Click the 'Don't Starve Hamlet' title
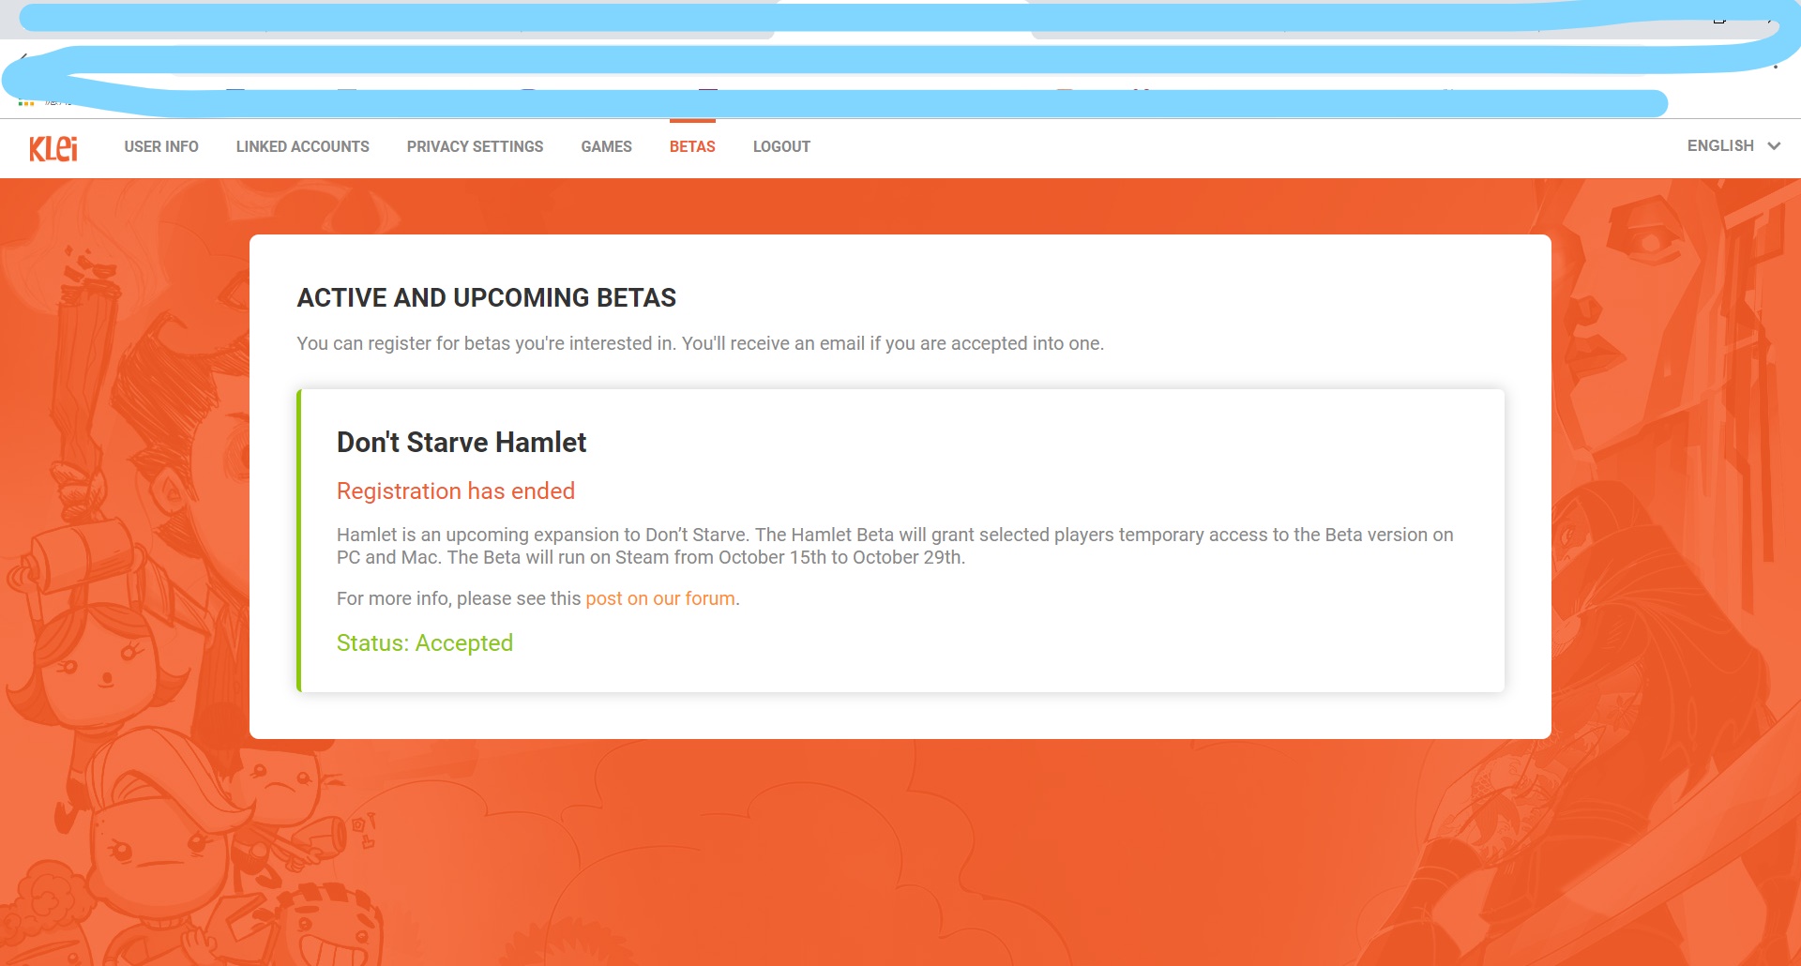The height and width of the screenshot is (966, 1801). click(462, 442)
